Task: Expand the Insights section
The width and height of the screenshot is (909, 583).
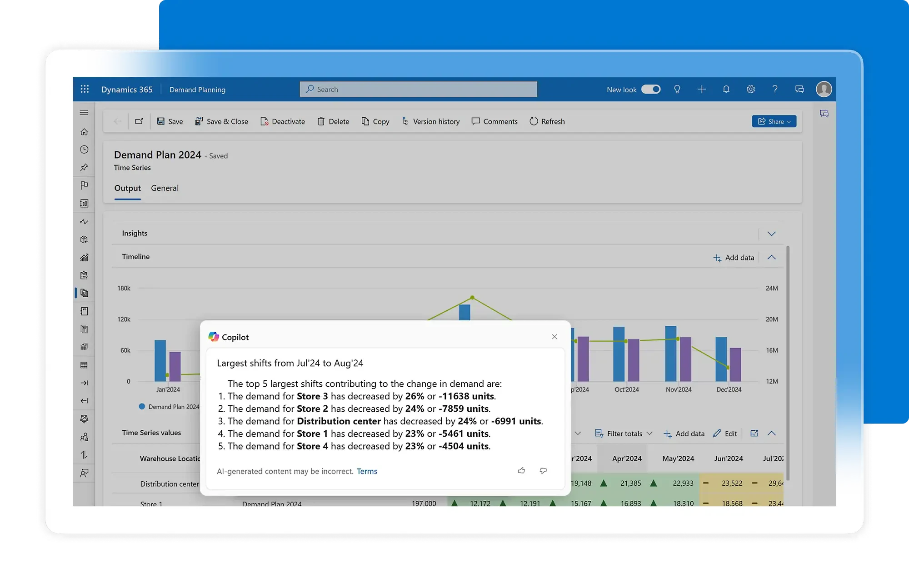Action: point(771,234)
